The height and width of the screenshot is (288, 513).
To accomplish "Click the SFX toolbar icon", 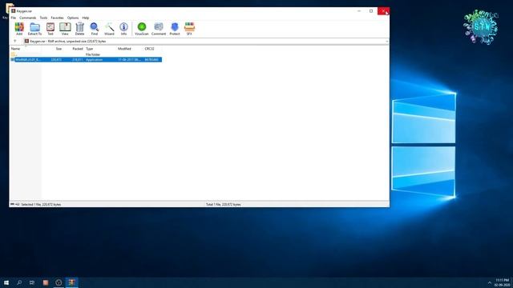I will pos(189,29).
